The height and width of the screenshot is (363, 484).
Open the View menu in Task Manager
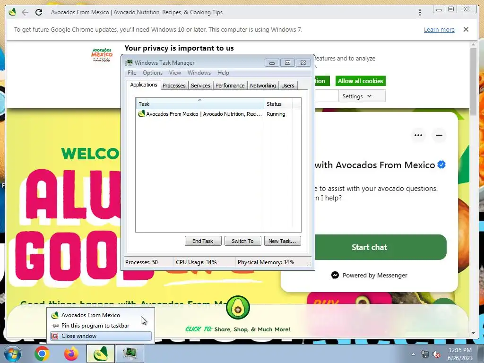[175, 73]
